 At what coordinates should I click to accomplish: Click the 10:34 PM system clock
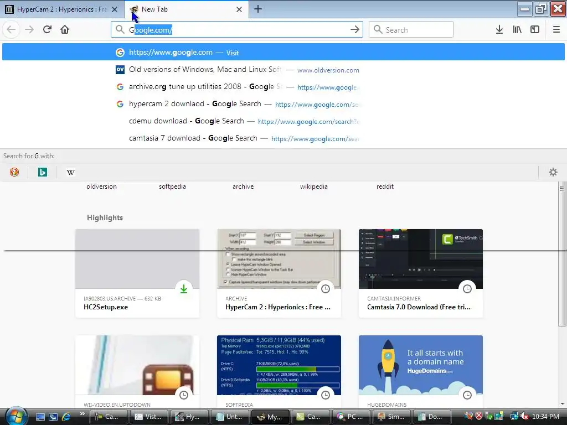545,417
